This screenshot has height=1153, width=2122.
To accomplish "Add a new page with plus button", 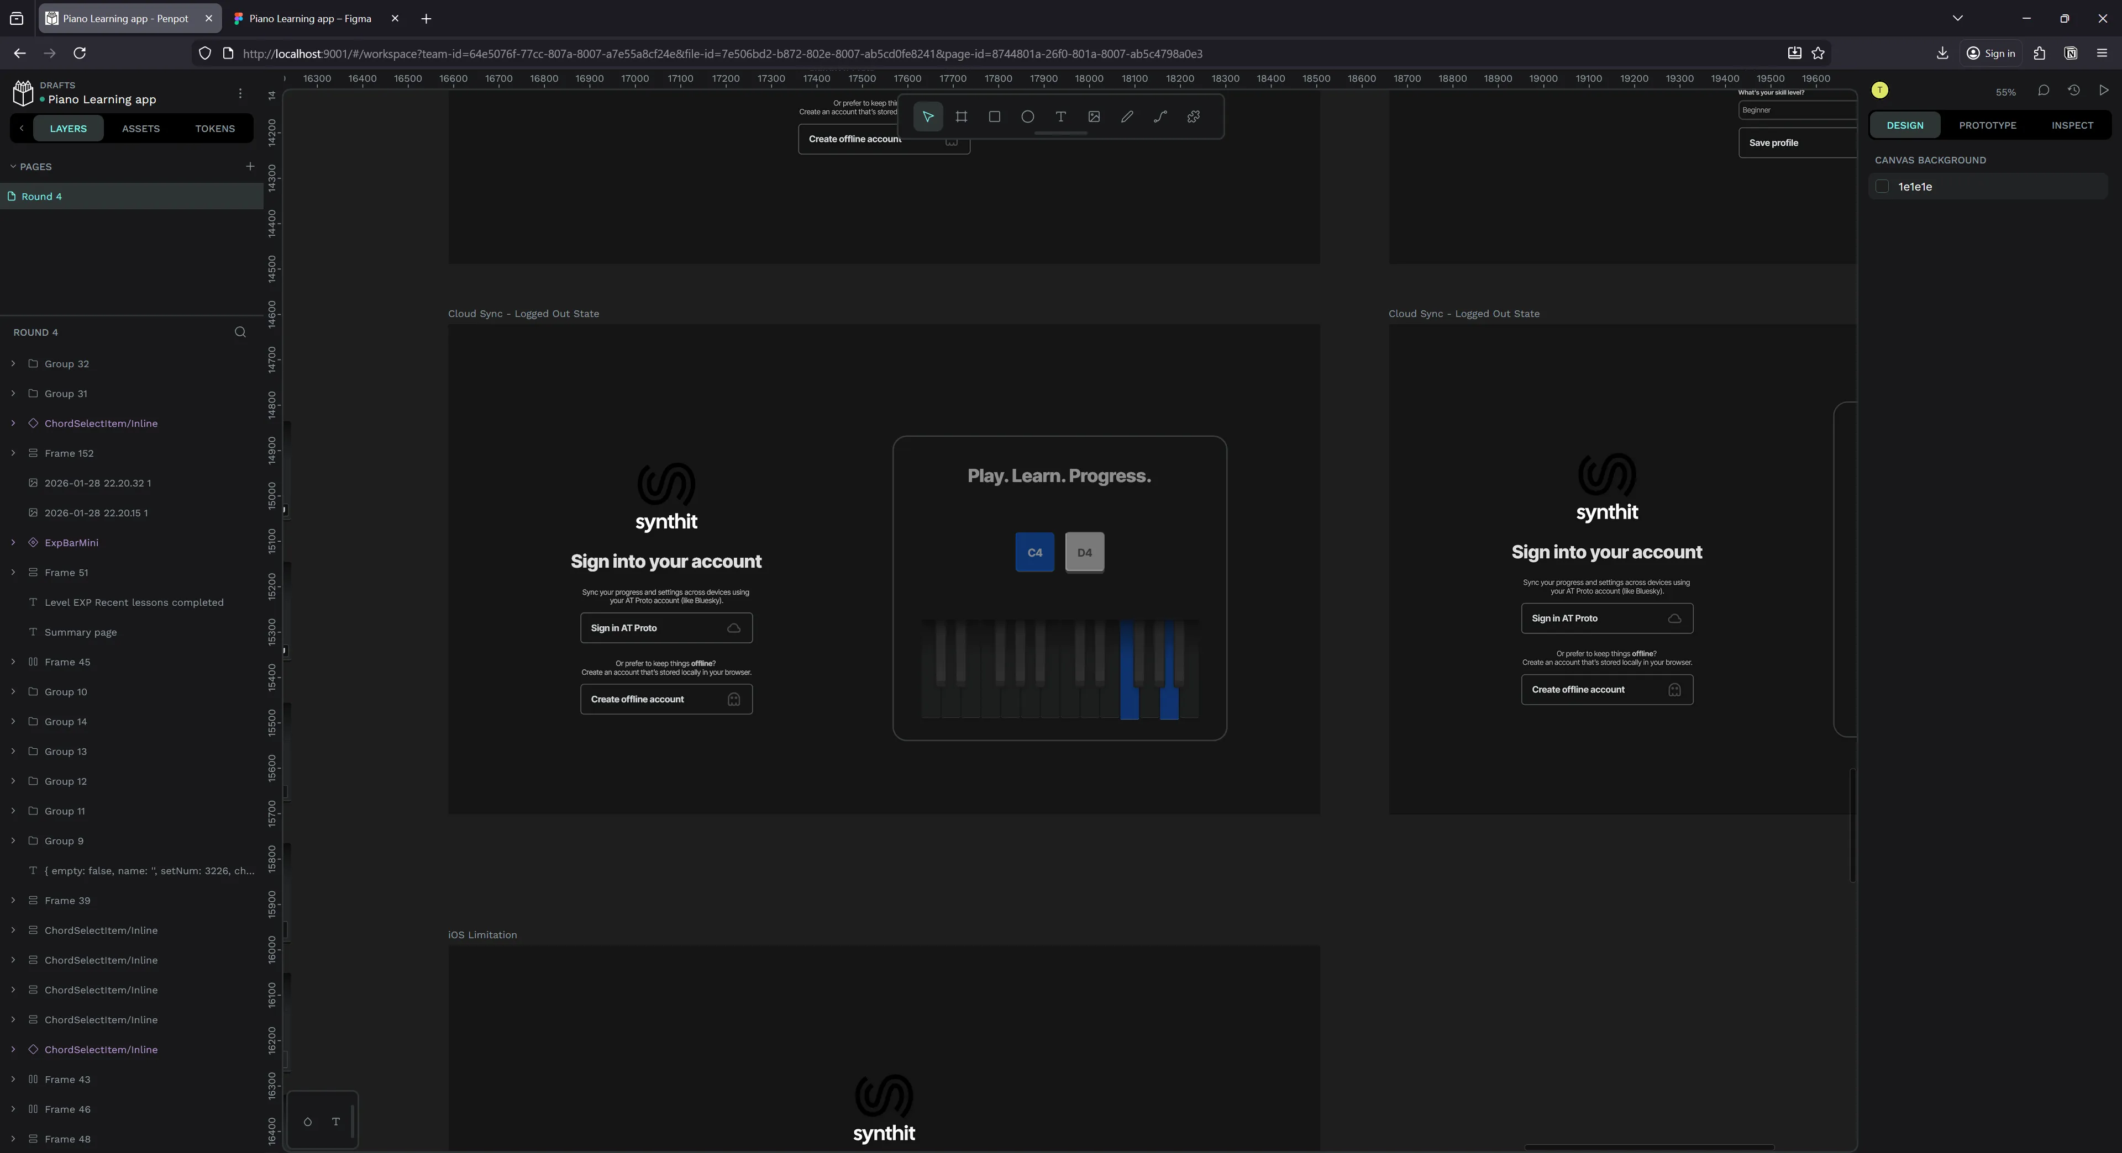I will [x=250, y=166].
